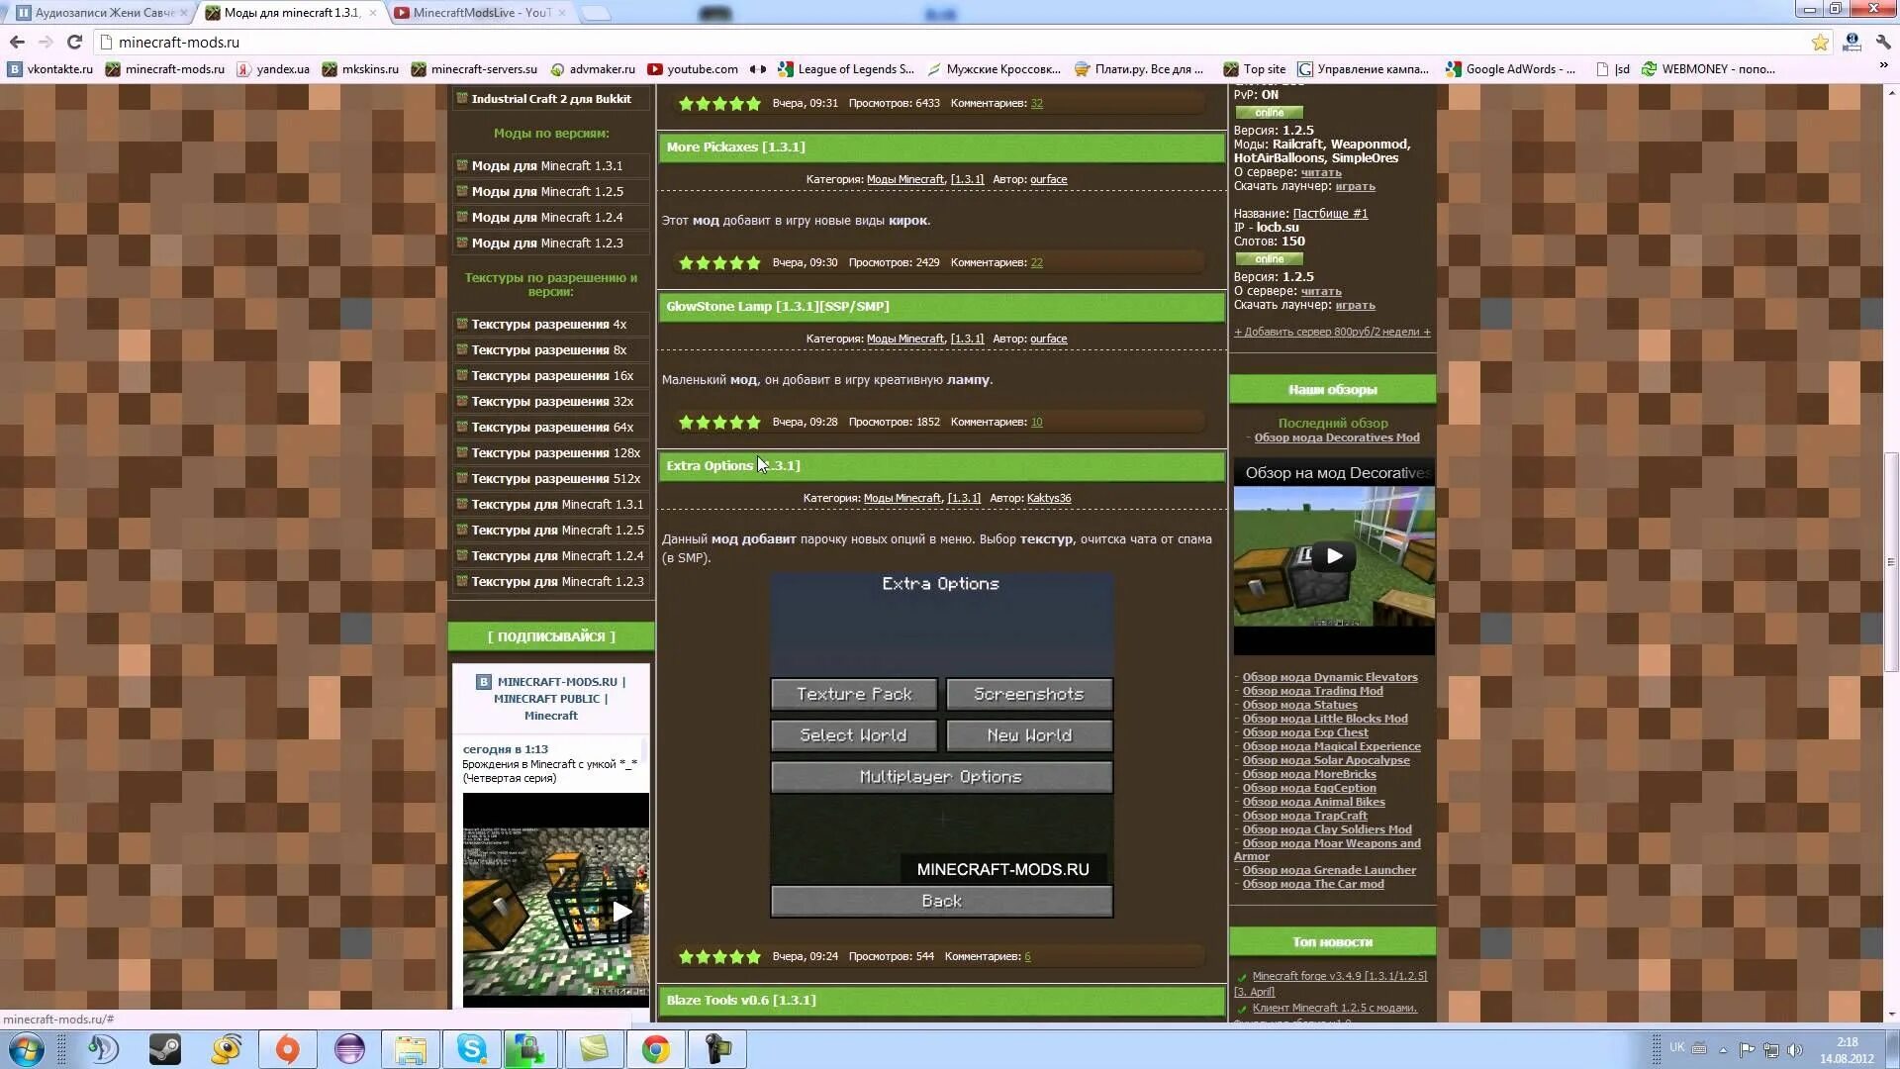The image size is (1900, 1069).
Task: Bookmark page with the star icon
Action: 1820,42
